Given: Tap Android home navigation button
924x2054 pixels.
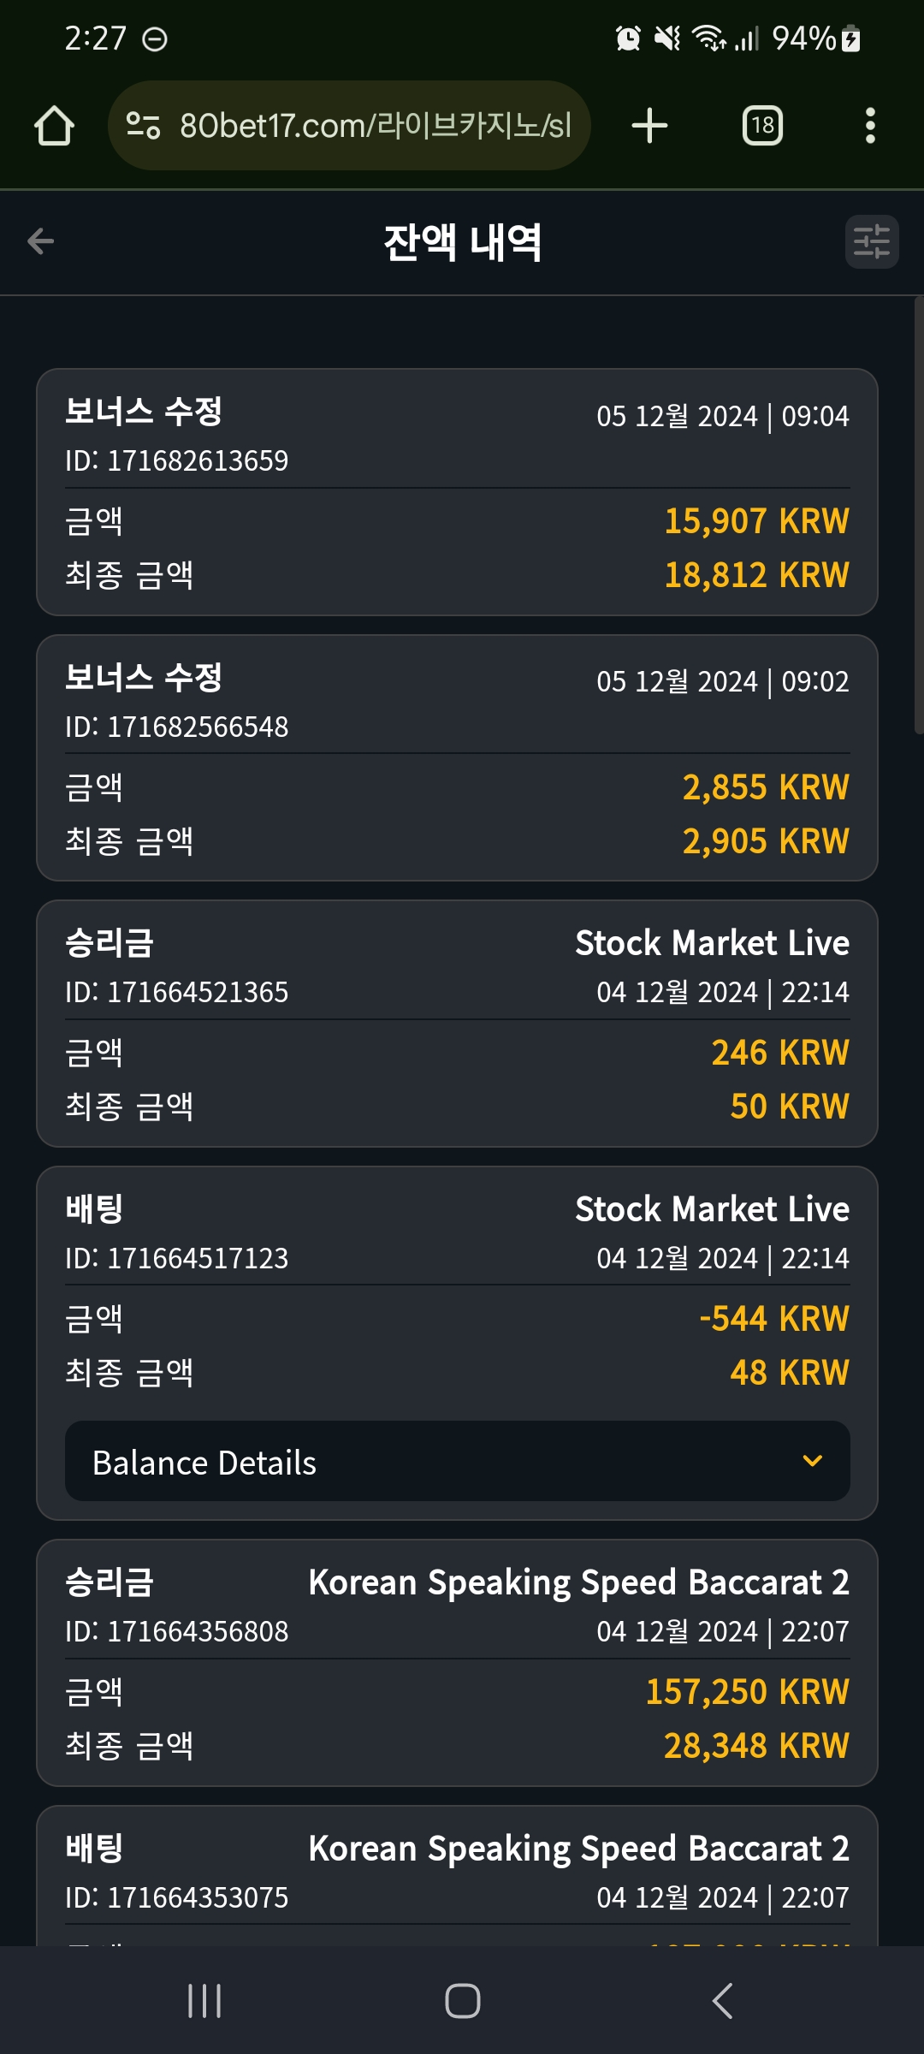Looking at the screenshot, I should 463,2001.
